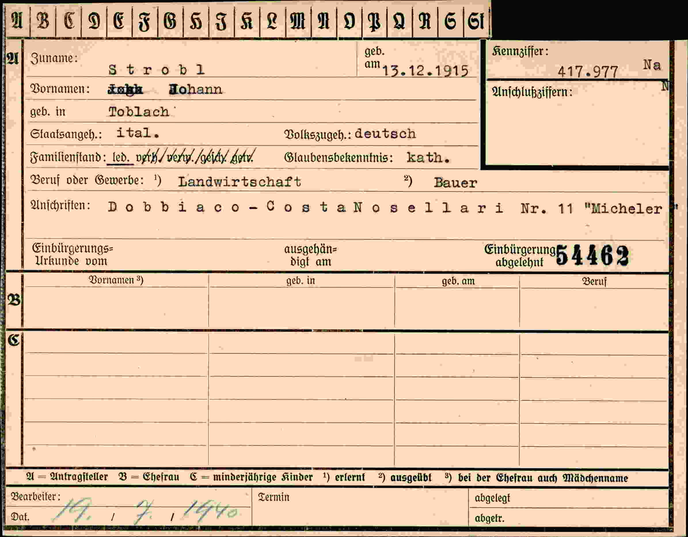Screen dimensions: 688x537
Task: Click the 'Na' mark beside Kennziffer
Action: point(652,65)
